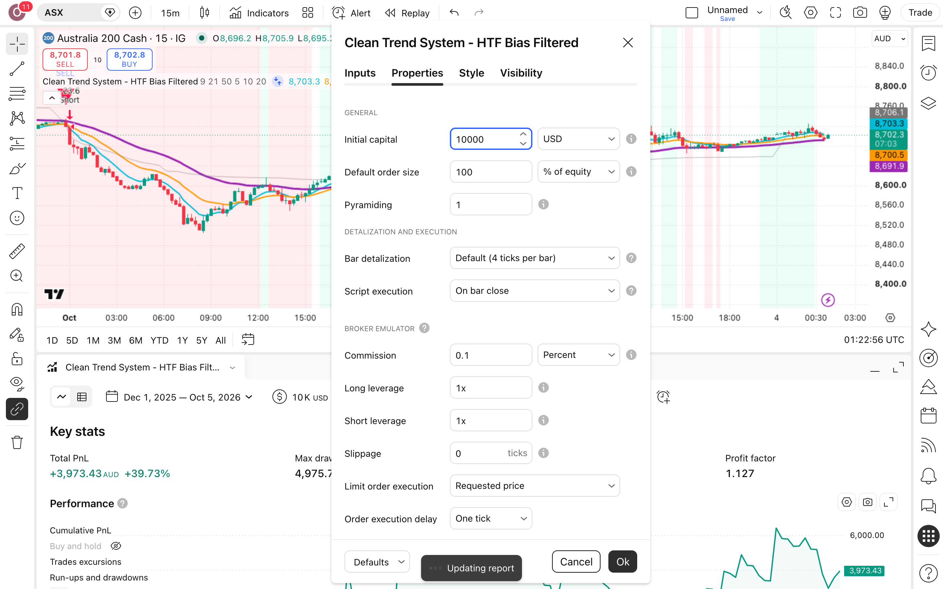Toggle lock all drawings tool
The height and width of the screenshot is (589, 943).
pyautogui.click(x=17, y=359)
